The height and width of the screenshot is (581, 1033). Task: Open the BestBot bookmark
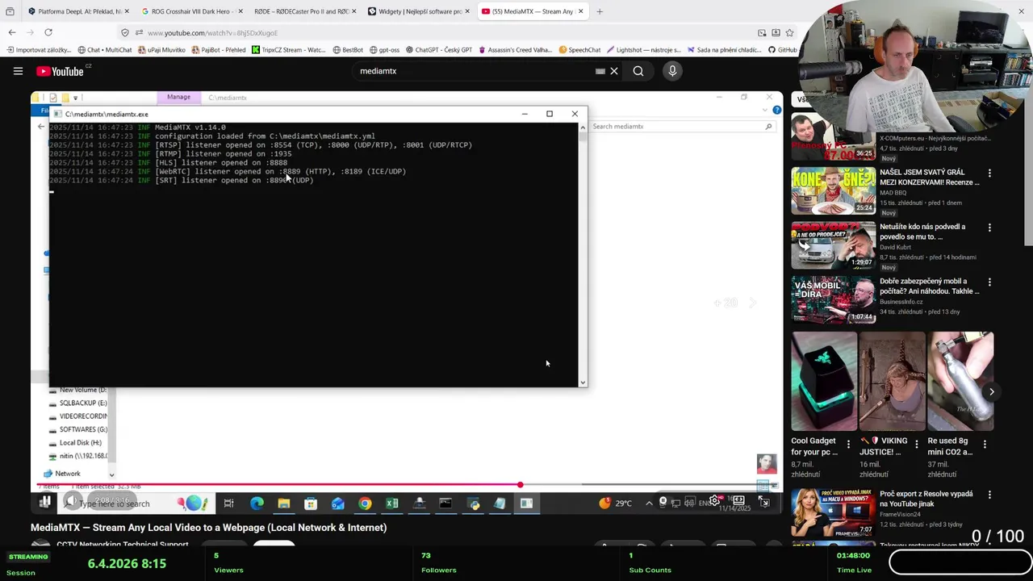[x=347, y=50]
